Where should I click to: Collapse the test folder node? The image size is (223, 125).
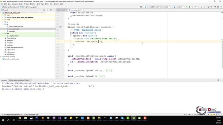(x=3, y=33)
